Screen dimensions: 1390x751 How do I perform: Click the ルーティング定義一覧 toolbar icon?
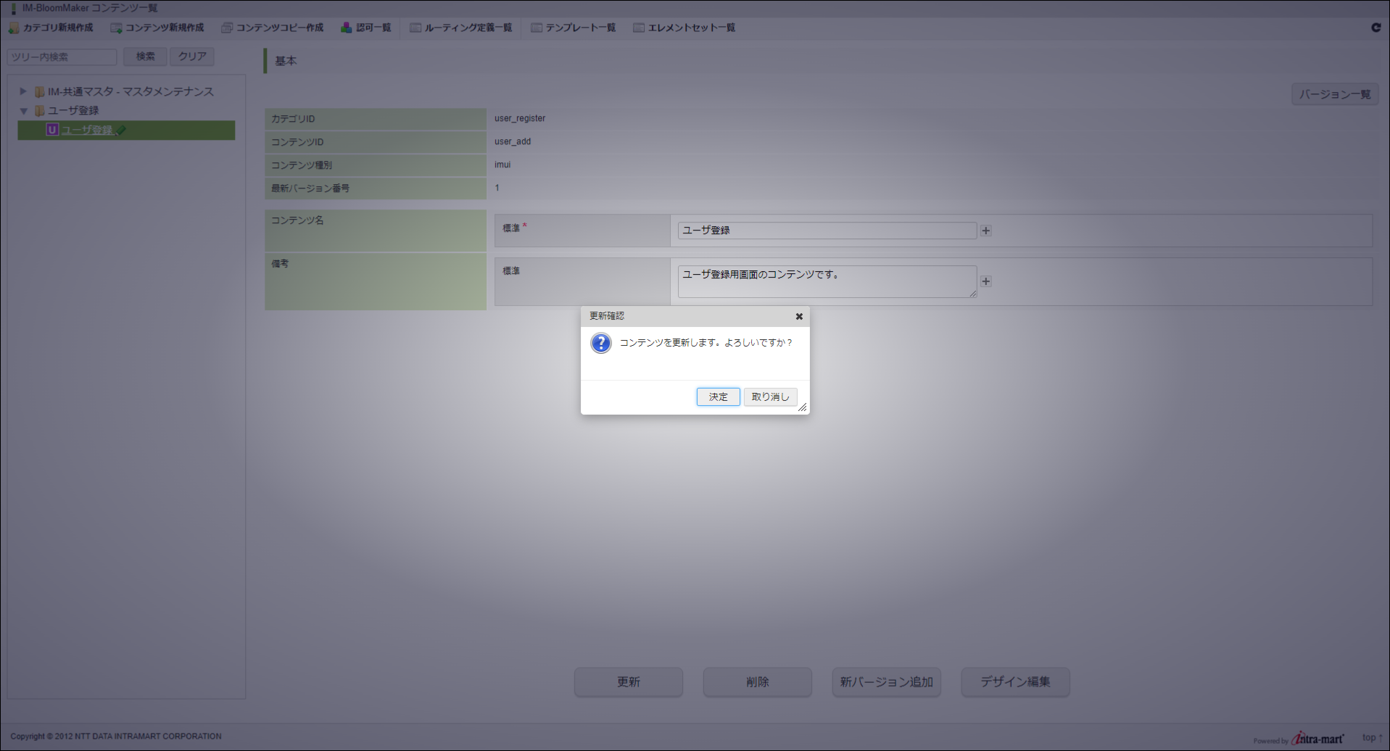tap(415, 28)
